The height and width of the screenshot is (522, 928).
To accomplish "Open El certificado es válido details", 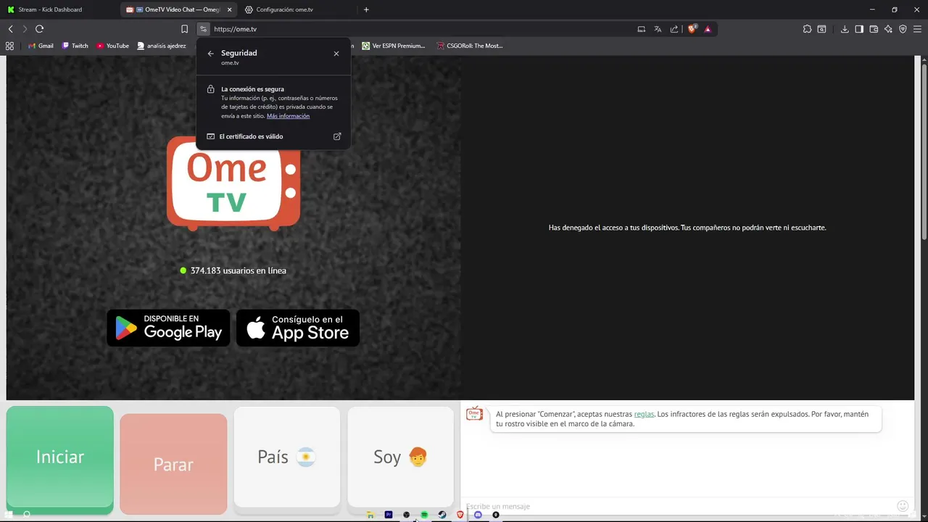I will click(x=273, y=136).
